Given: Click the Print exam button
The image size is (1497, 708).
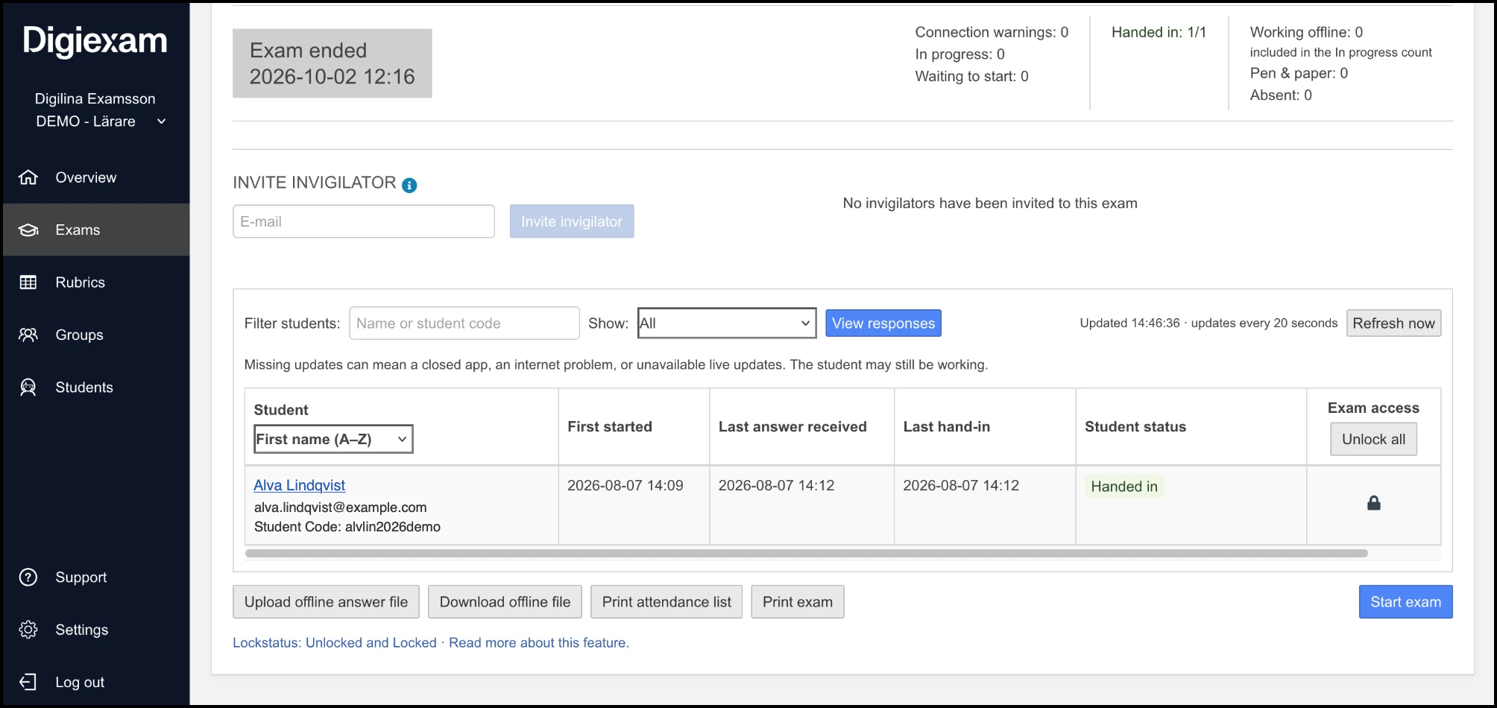Looking at the screenshot, I should [798, 601].
